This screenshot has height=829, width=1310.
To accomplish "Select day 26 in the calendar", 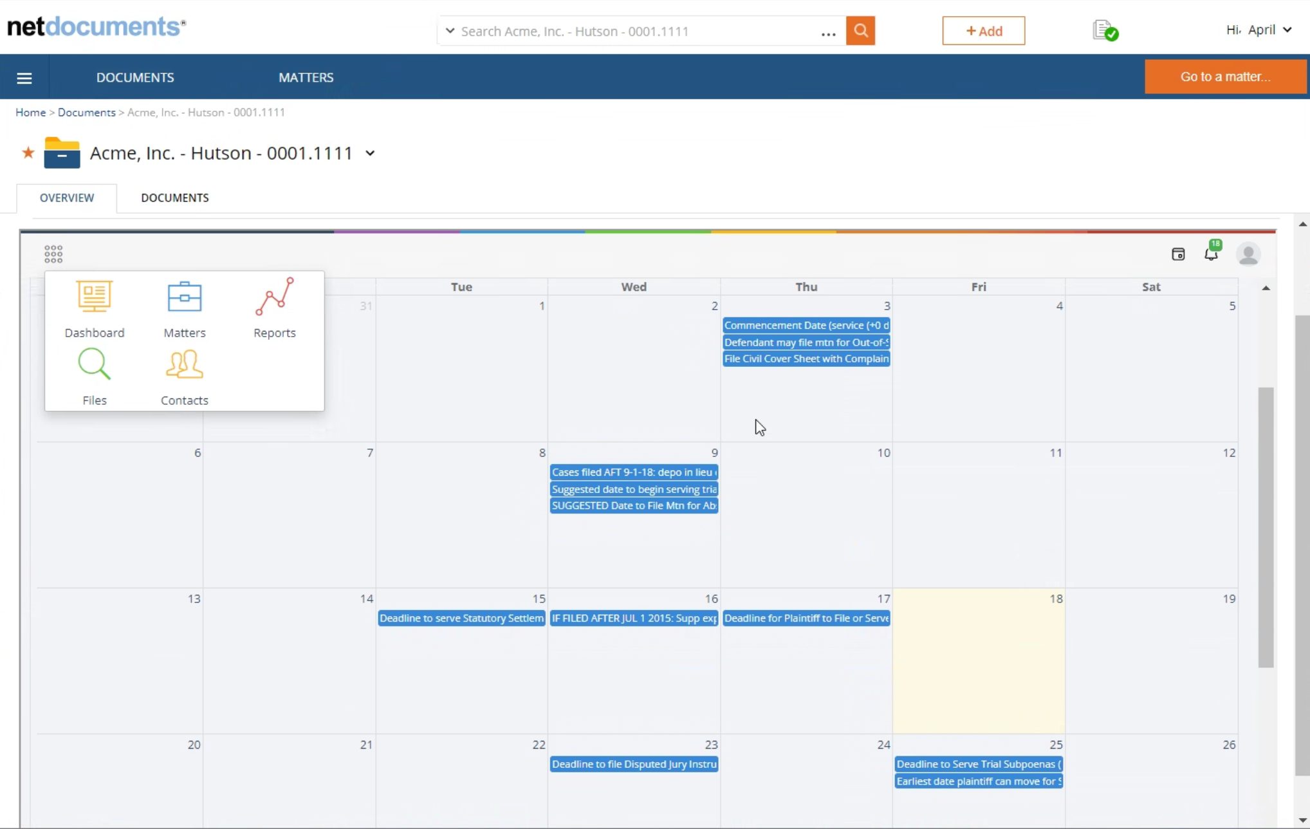I will click(1152, 780).
